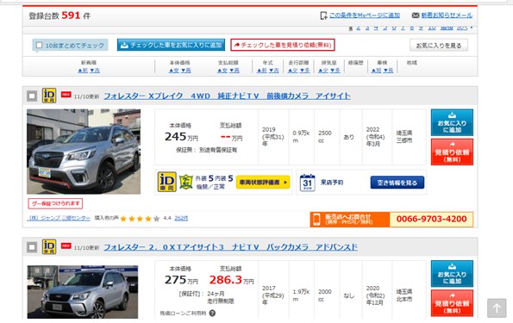Viewport: 513px width, 323px height.
Task: Open listing title フォレスター Xブレイク 4WD
Action: (227, 96)
